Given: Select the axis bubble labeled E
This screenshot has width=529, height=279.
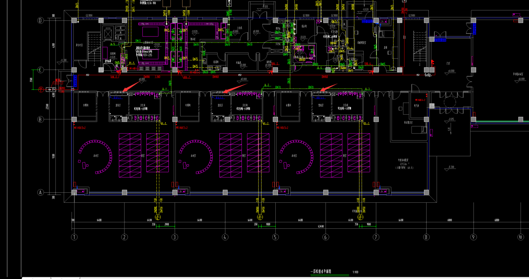Looking at the screenshot, I should pyautogui.click(x=41, y=70).
